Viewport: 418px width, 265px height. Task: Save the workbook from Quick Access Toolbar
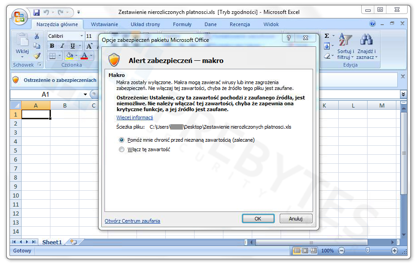point(36,12)
